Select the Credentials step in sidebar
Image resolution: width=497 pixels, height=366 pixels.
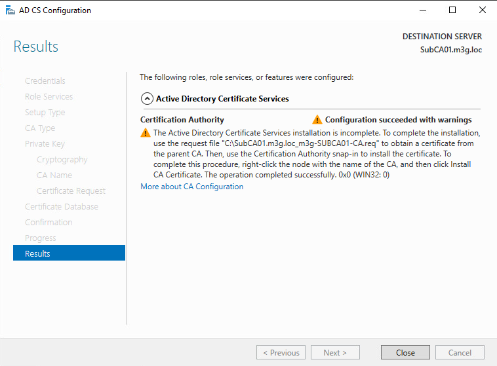pos(45,81)
